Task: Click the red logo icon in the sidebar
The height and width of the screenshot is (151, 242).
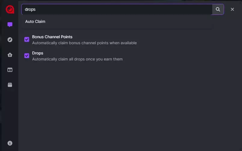Action: coord(10,10)
